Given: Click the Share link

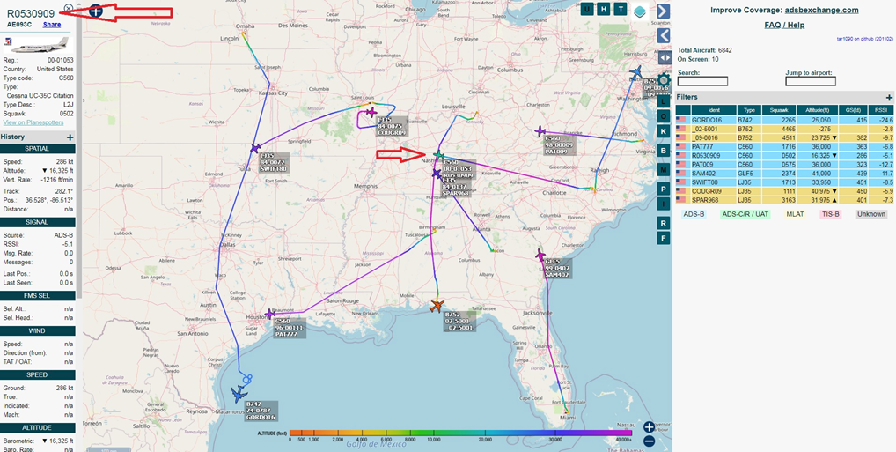Looking at the screenshot, I should 51,25.
